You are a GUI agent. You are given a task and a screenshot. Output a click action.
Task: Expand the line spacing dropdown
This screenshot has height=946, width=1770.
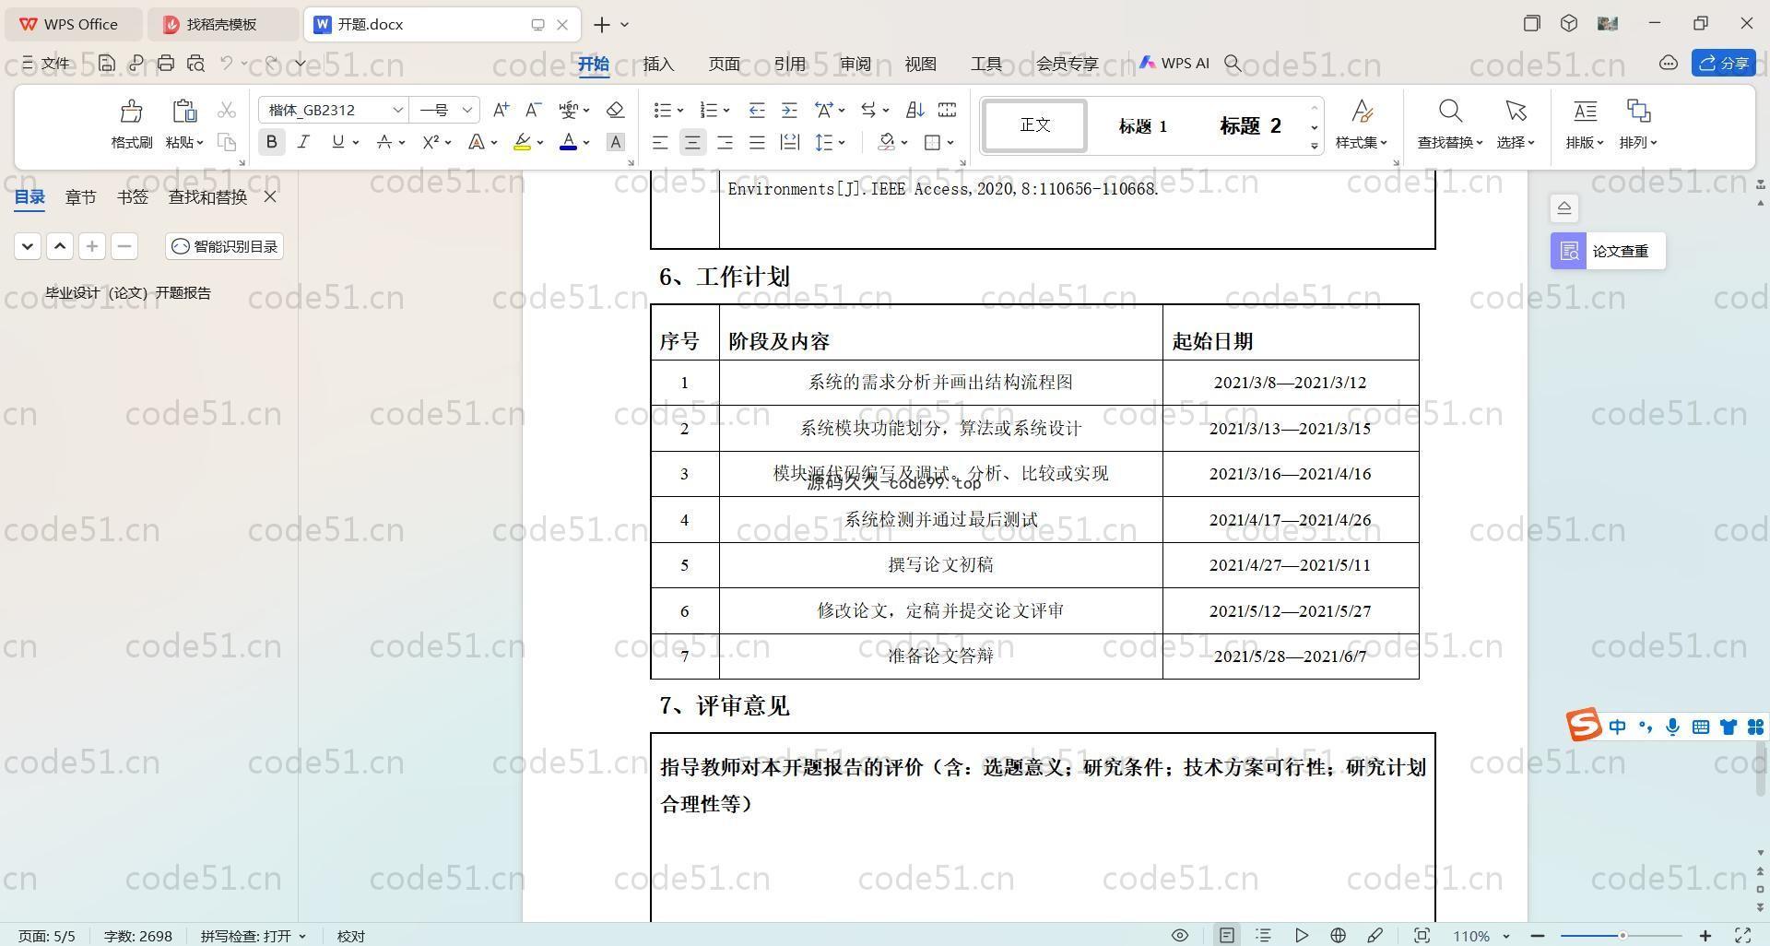[842, 142]
